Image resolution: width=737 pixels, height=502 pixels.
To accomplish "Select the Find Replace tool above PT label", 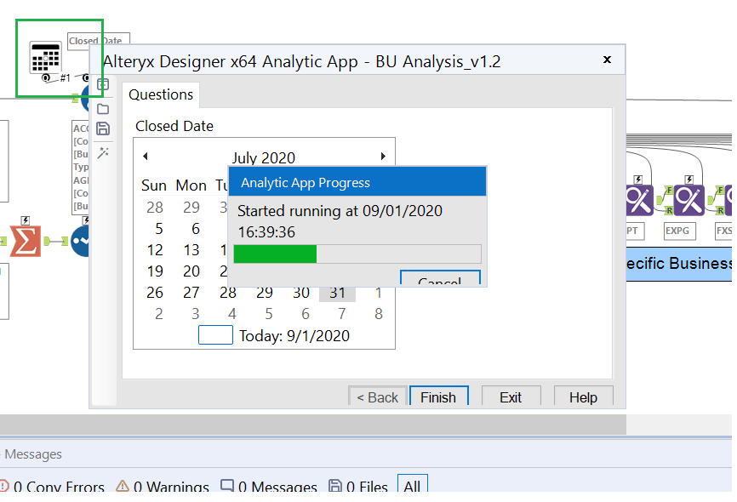I will [x=638, y=202].
